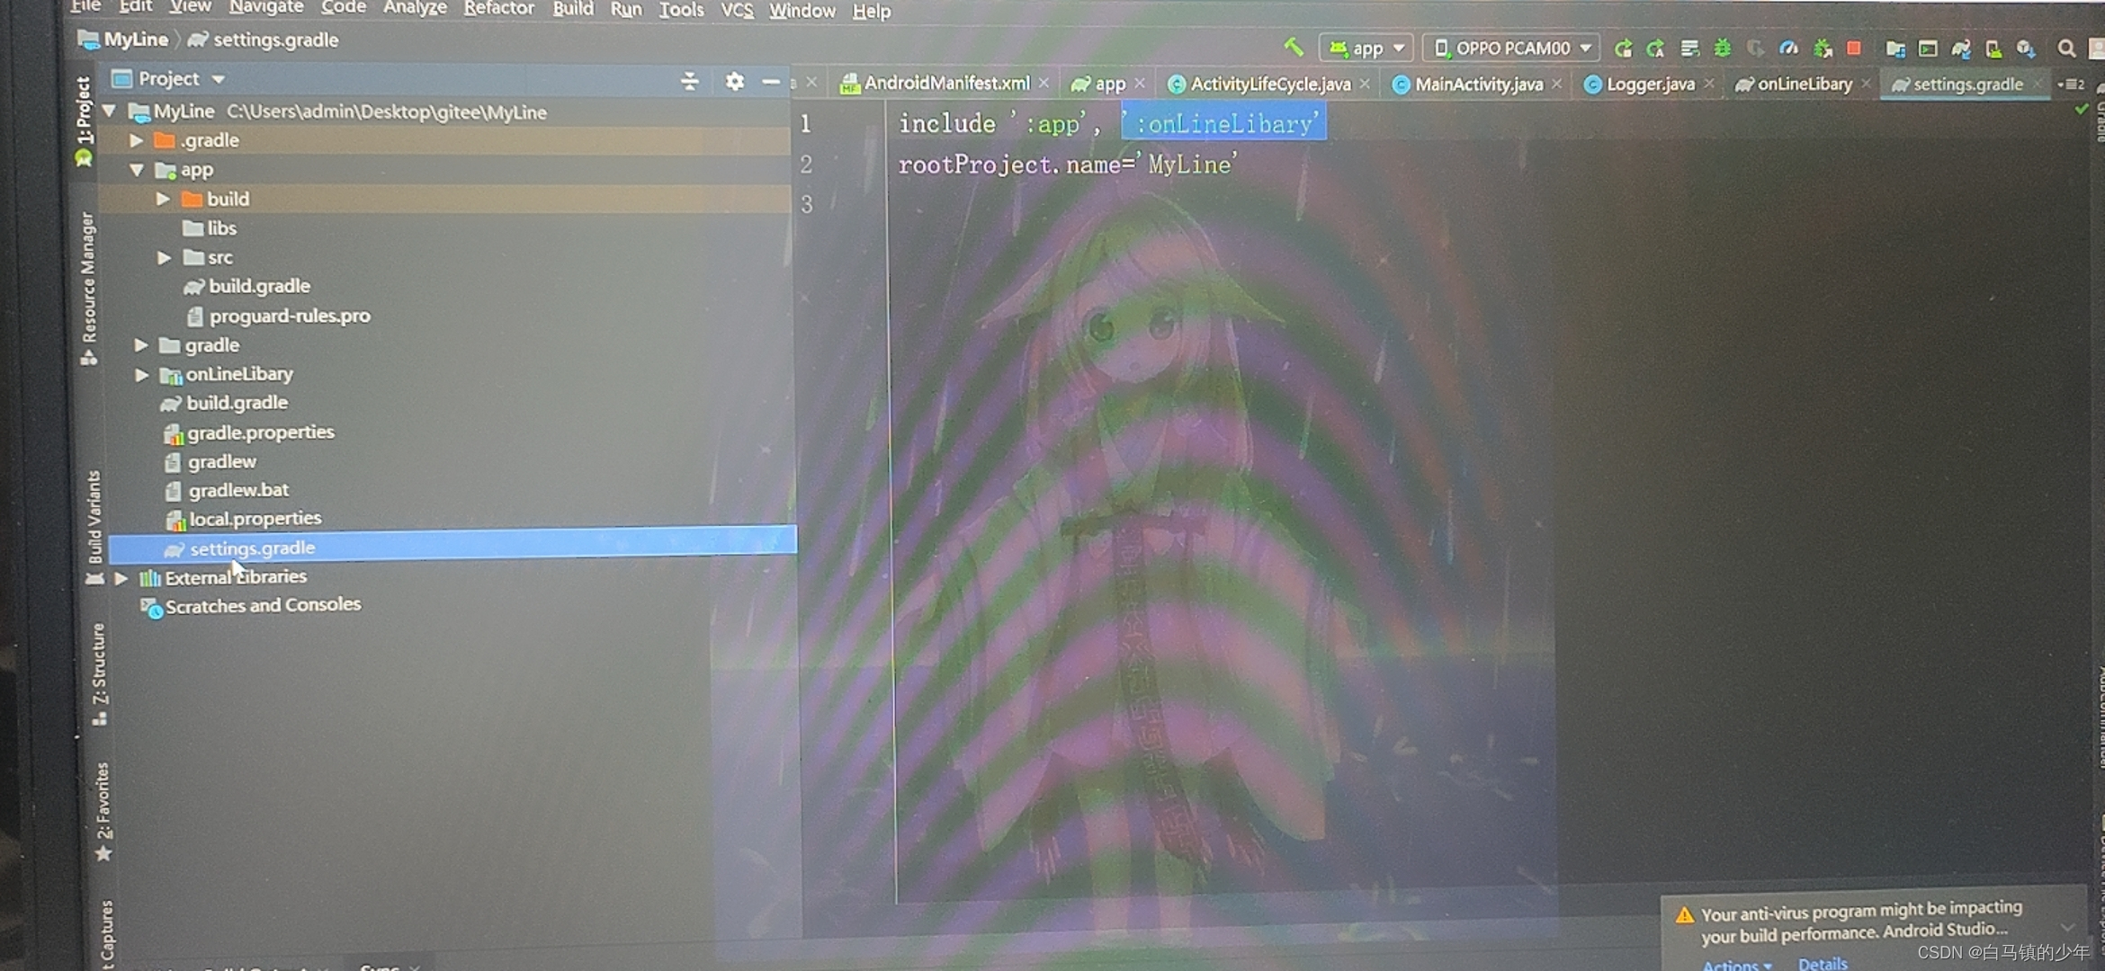
Task: Open the OPPO PCAM00 device dropdown
Action: pos(1511,49)
